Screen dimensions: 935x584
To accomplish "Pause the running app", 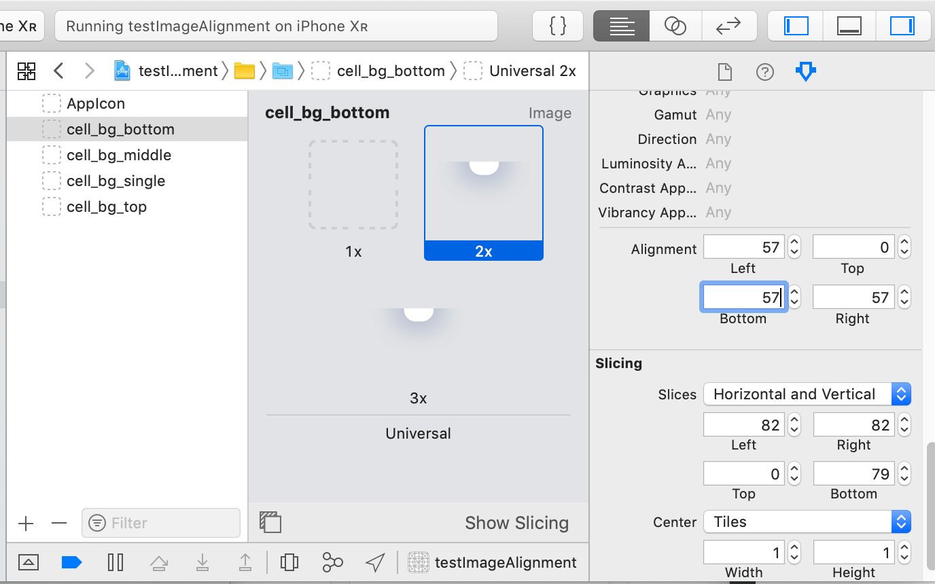I will [x=116, y=562].
